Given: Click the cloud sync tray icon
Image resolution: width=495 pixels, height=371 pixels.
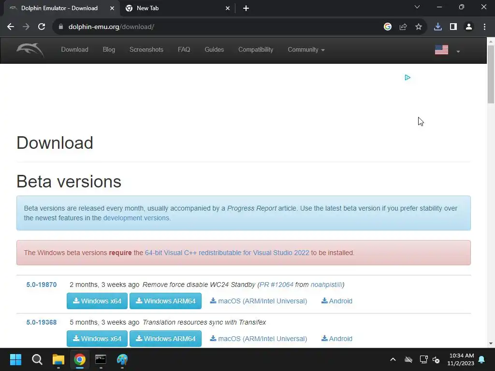Looking at the screenshot, I should pyautogui.click(x=408, y=359).
